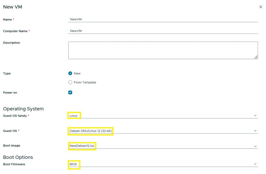The width and height of the screenshot is (266, 174).
Task: Click the chevron arrow on Guest OS family
Action: pos(255,116)
